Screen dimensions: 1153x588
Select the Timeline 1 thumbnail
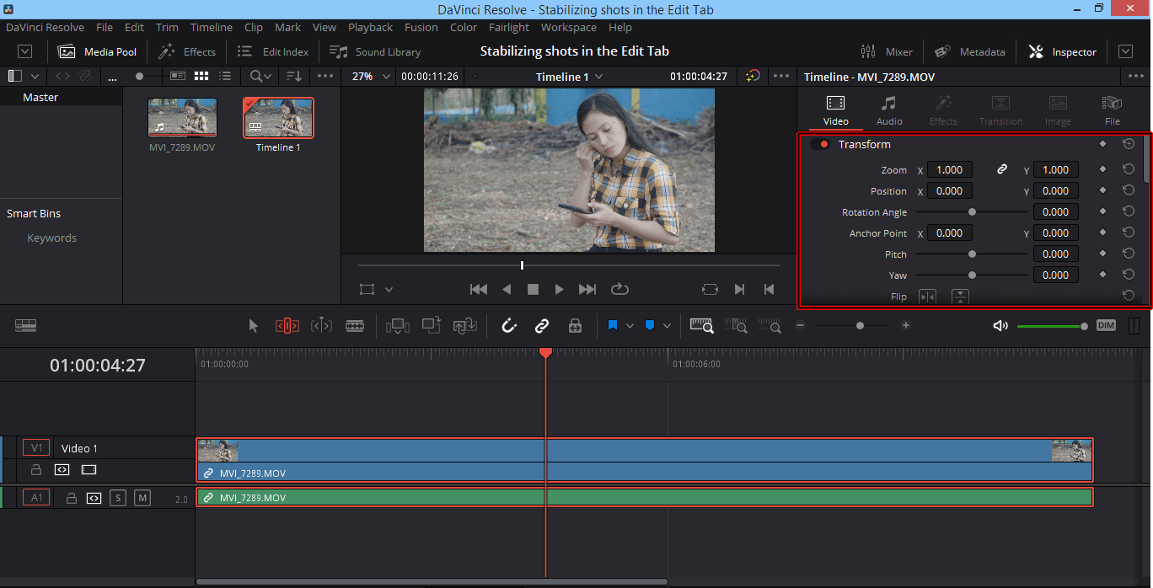point(278,117)
